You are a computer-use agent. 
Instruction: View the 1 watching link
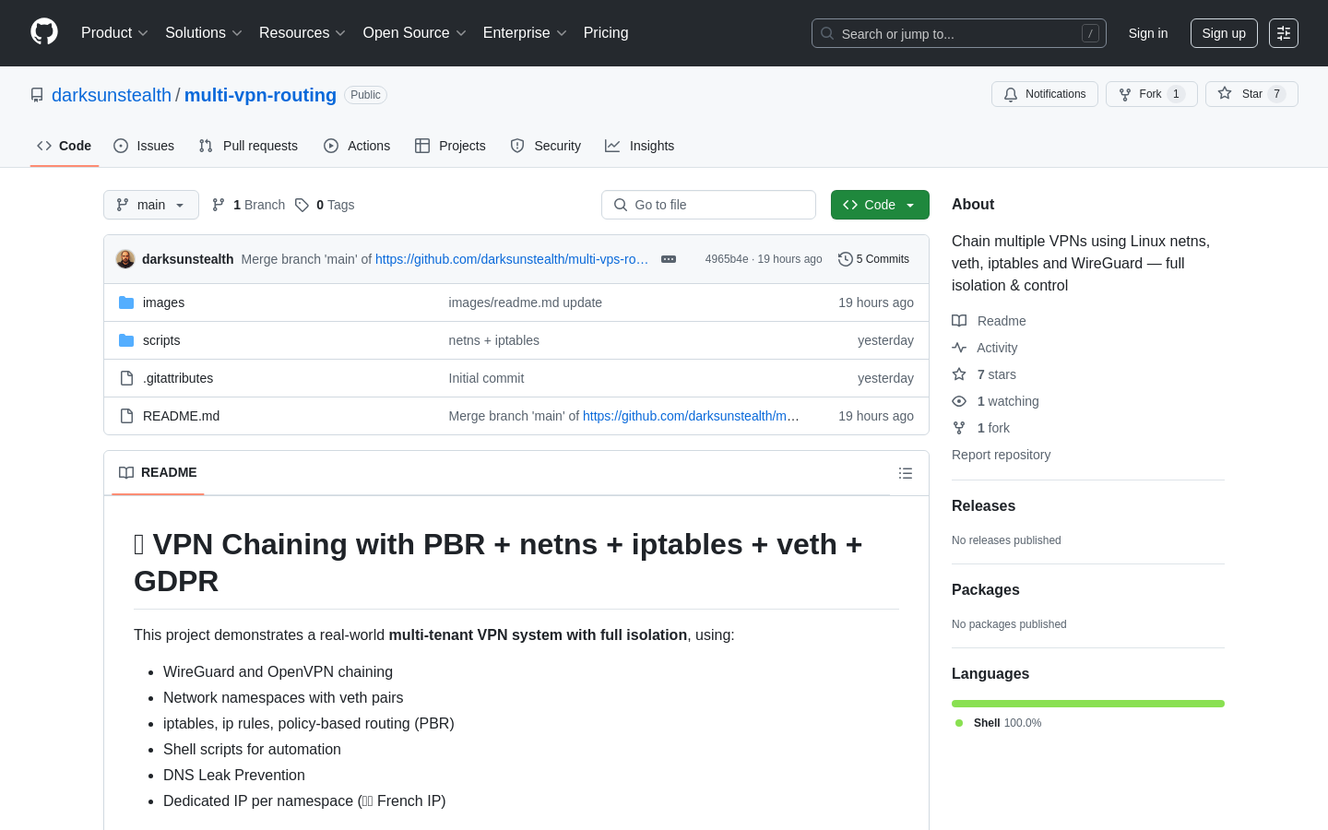coord(996,401)
